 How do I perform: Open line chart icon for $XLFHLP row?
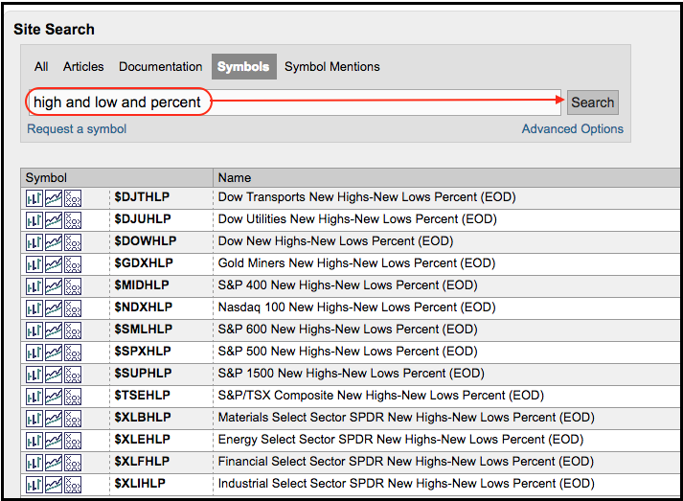pos(54,462)
